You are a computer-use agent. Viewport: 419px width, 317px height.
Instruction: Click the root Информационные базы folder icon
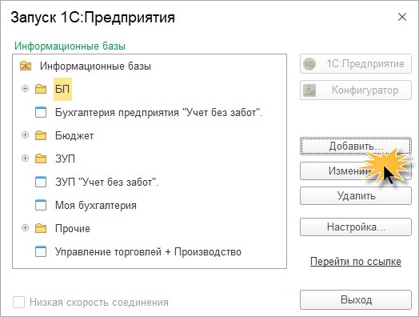(26, 66)
